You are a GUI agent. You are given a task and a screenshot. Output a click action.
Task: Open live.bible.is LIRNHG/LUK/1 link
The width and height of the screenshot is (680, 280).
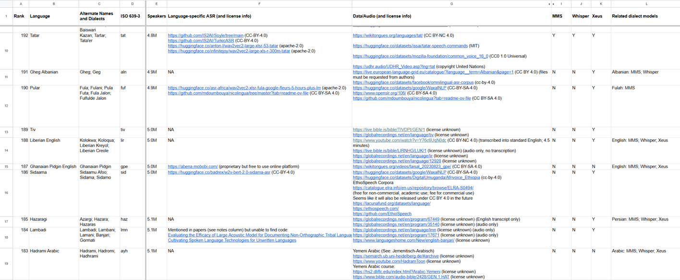389,150
